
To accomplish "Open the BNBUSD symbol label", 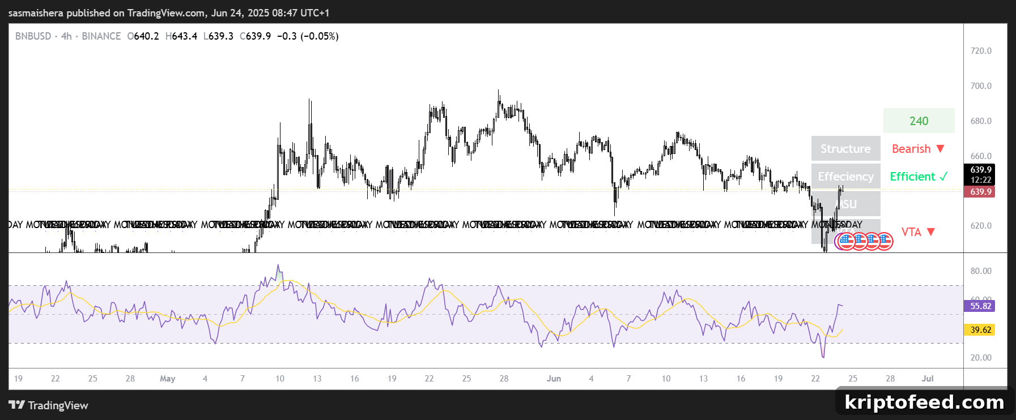I will pos(33,36).
